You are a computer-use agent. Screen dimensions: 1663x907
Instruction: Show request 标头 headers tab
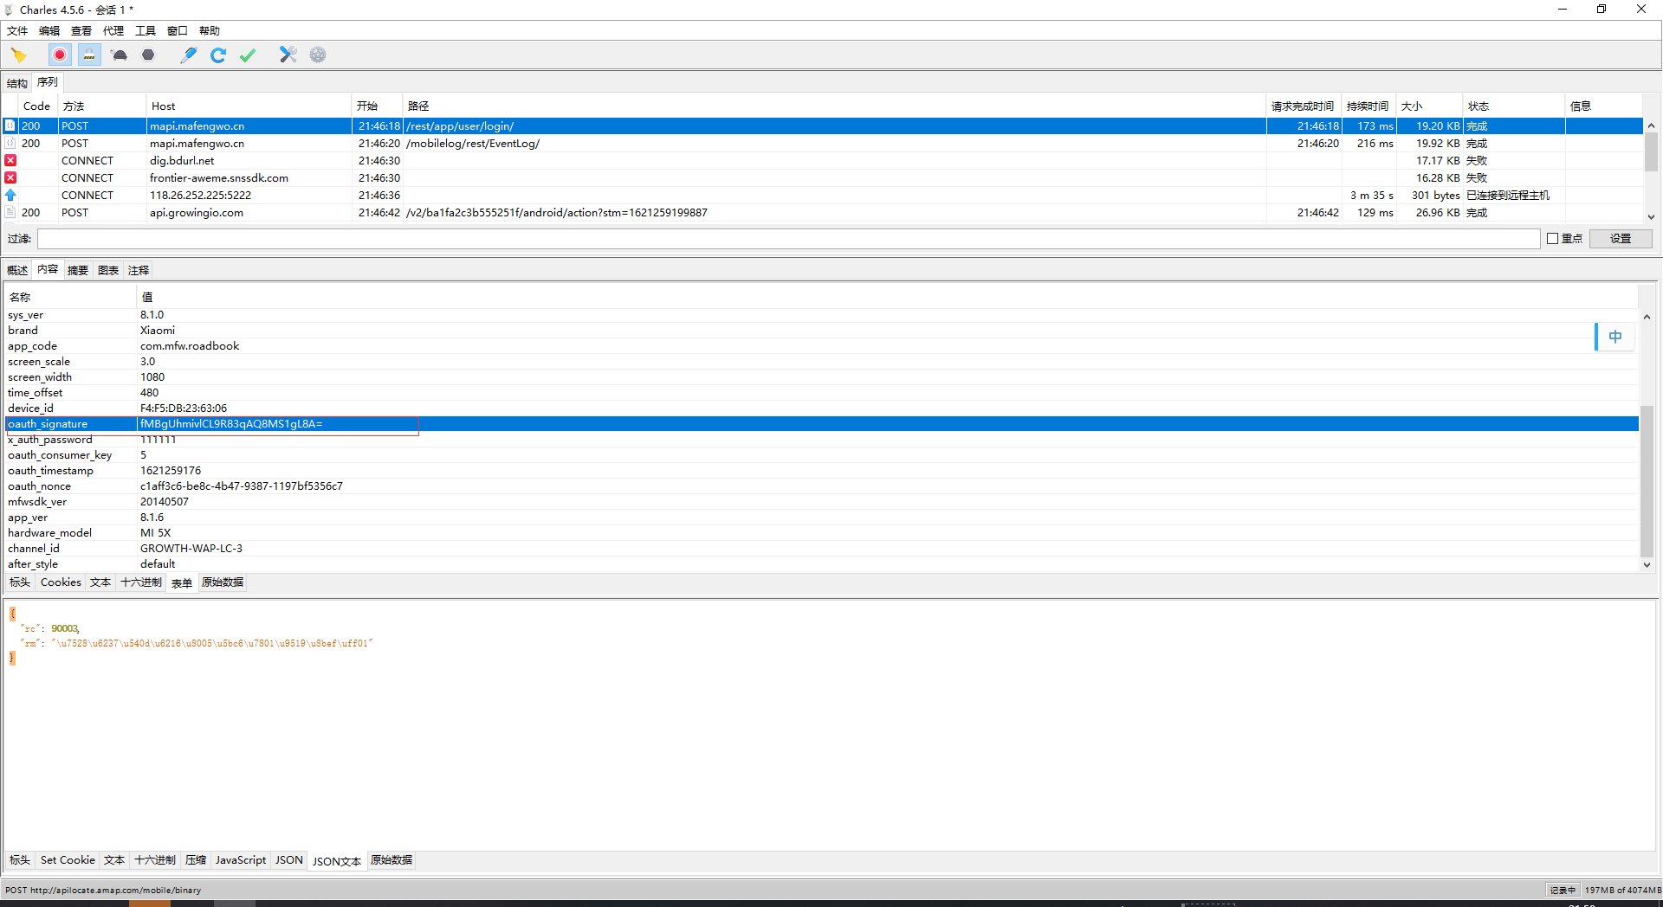[20, 582]
